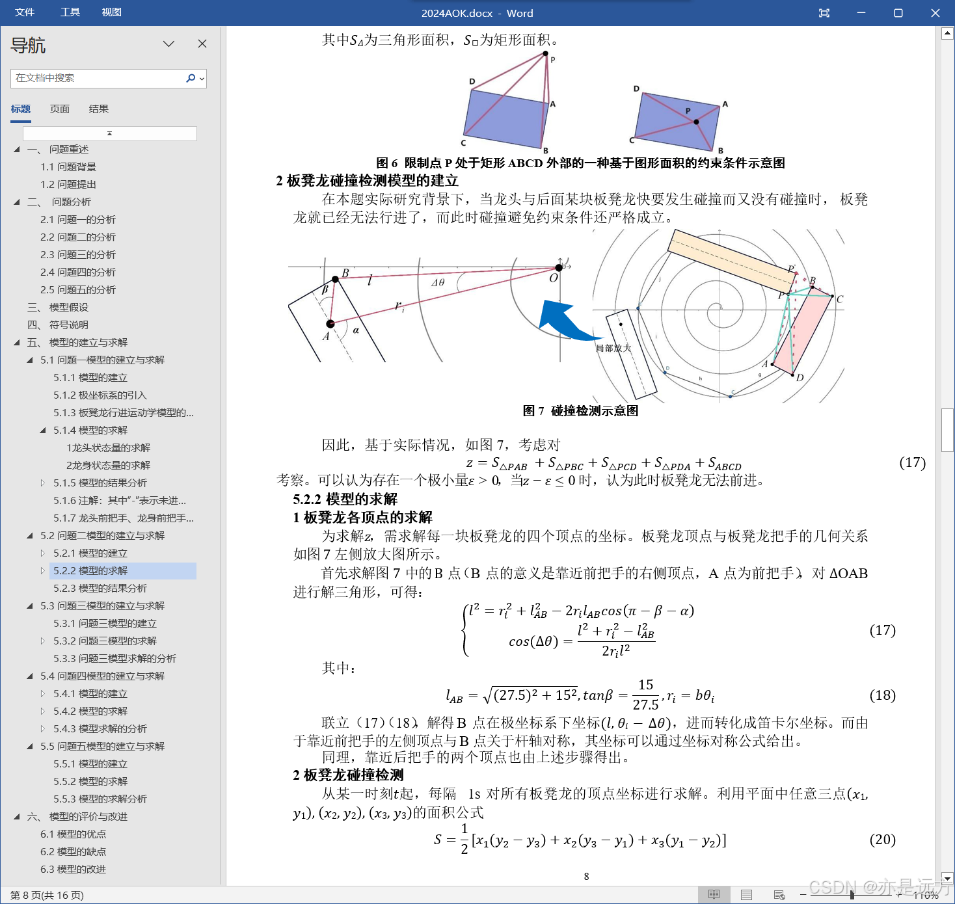
Task: Expand the 5.4.2 模型的求解 node
Action: (x=43, y=711)
